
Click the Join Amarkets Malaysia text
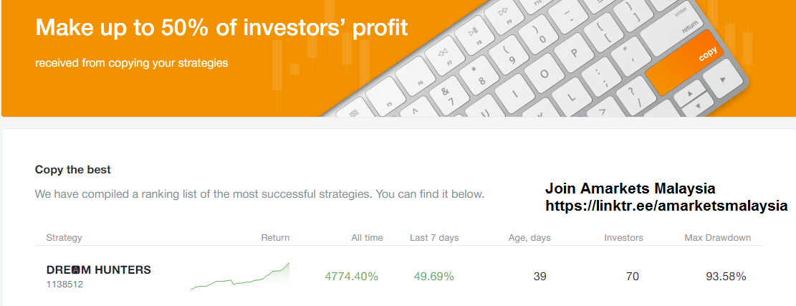point(630,189)
